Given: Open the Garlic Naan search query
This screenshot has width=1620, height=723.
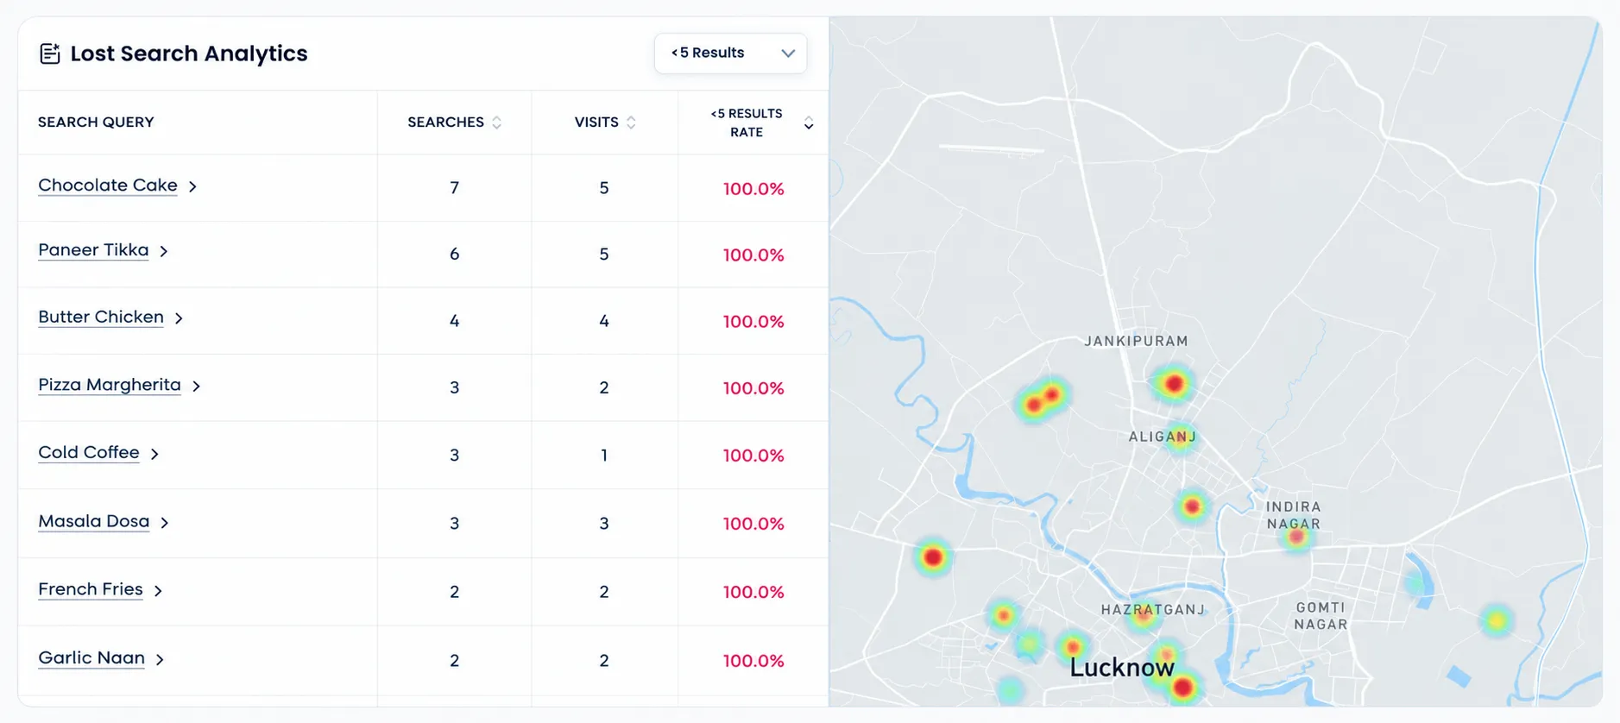Looking at the screenshot, I should pos(91,657).
